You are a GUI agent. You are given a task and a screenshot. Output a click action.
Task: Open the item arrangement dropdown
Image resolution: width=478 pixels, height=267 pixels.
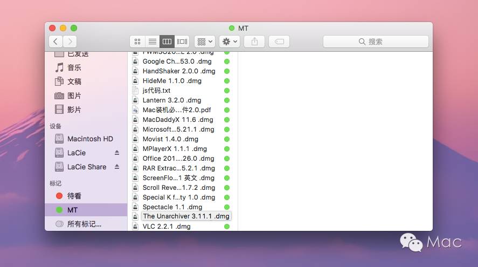coord(205,42)
